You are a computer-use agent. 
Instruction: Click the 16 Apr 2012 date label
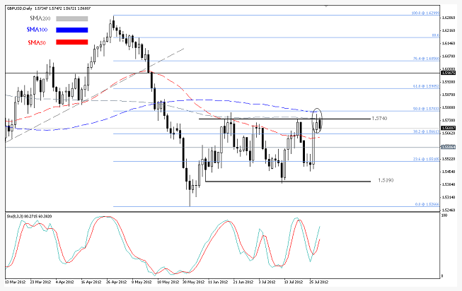point(91,282)
